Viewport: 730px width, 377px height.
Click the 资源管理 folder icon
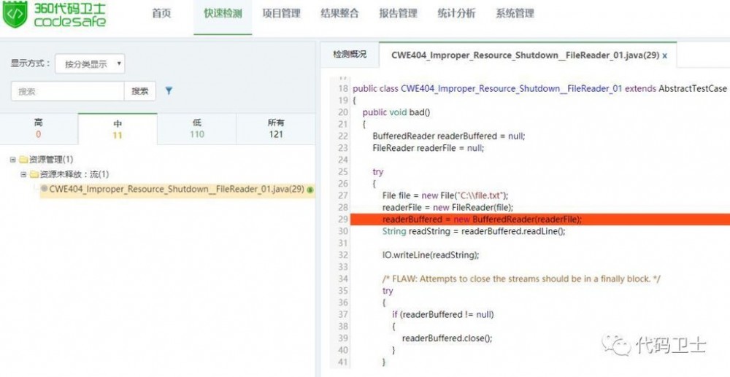coord(24,160)
